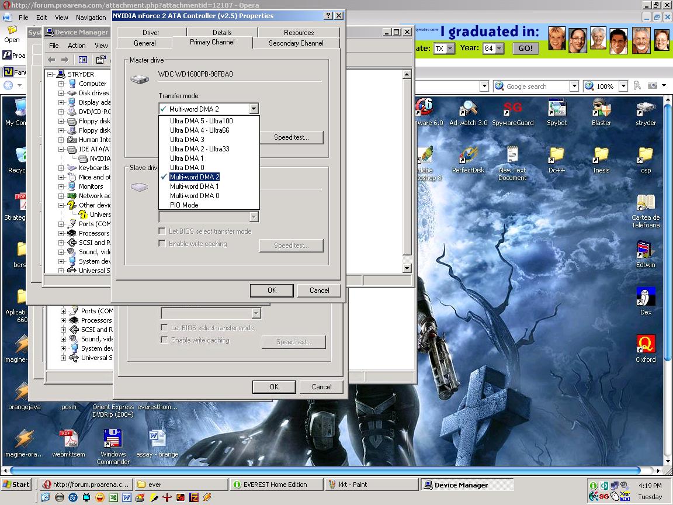Click the show/hide console tree toolbar icon
The height and width of the screenshot is (505, 673).
click(83, 60)
